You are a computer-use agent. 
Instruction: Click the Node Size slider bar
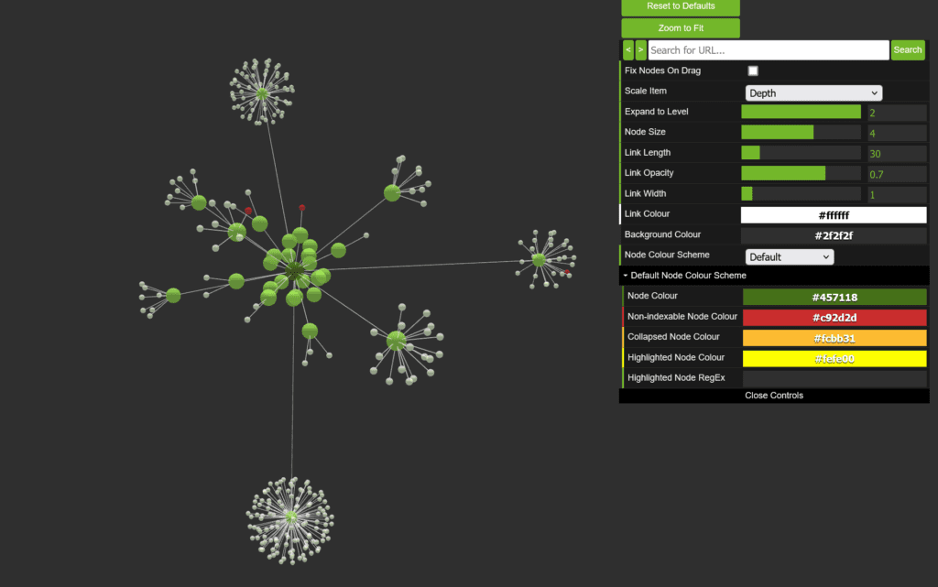coord(800,132)
